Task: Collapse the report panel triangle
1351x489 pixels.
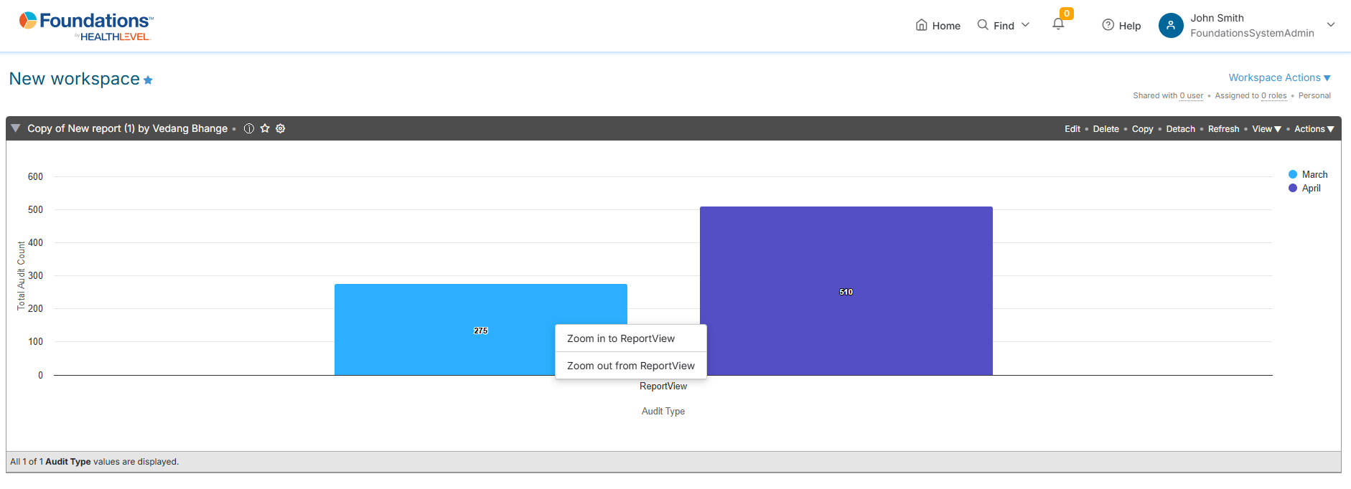Action: (x=15, y=128)
